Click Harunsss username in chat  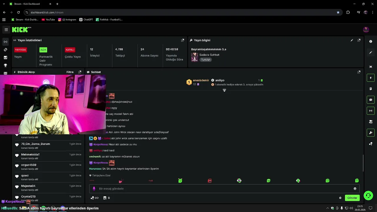tap(95, 169)
